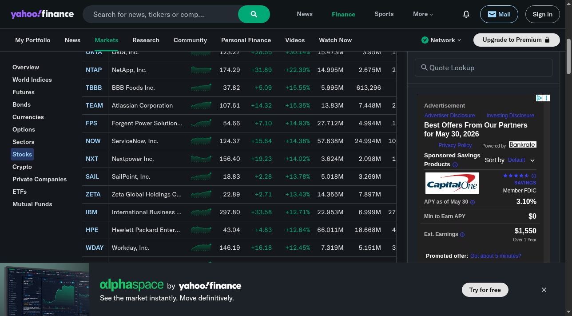
Task: Open the TEAM sparkline chart
Action: click(x=201, y=105)
